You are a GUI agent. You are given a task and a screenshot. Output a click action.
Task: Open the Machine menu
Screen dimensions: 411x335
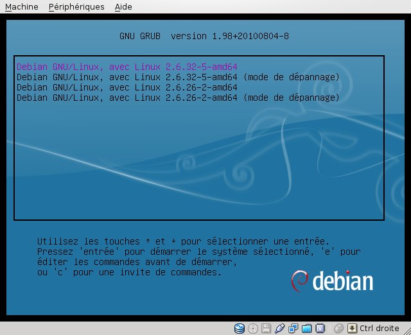click(x=21, y=6)
